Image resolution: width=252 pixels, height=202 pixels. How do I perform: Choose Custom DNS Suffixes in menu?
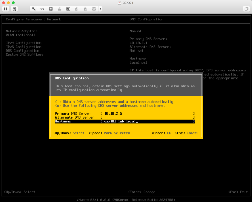(x=25, y=54)
